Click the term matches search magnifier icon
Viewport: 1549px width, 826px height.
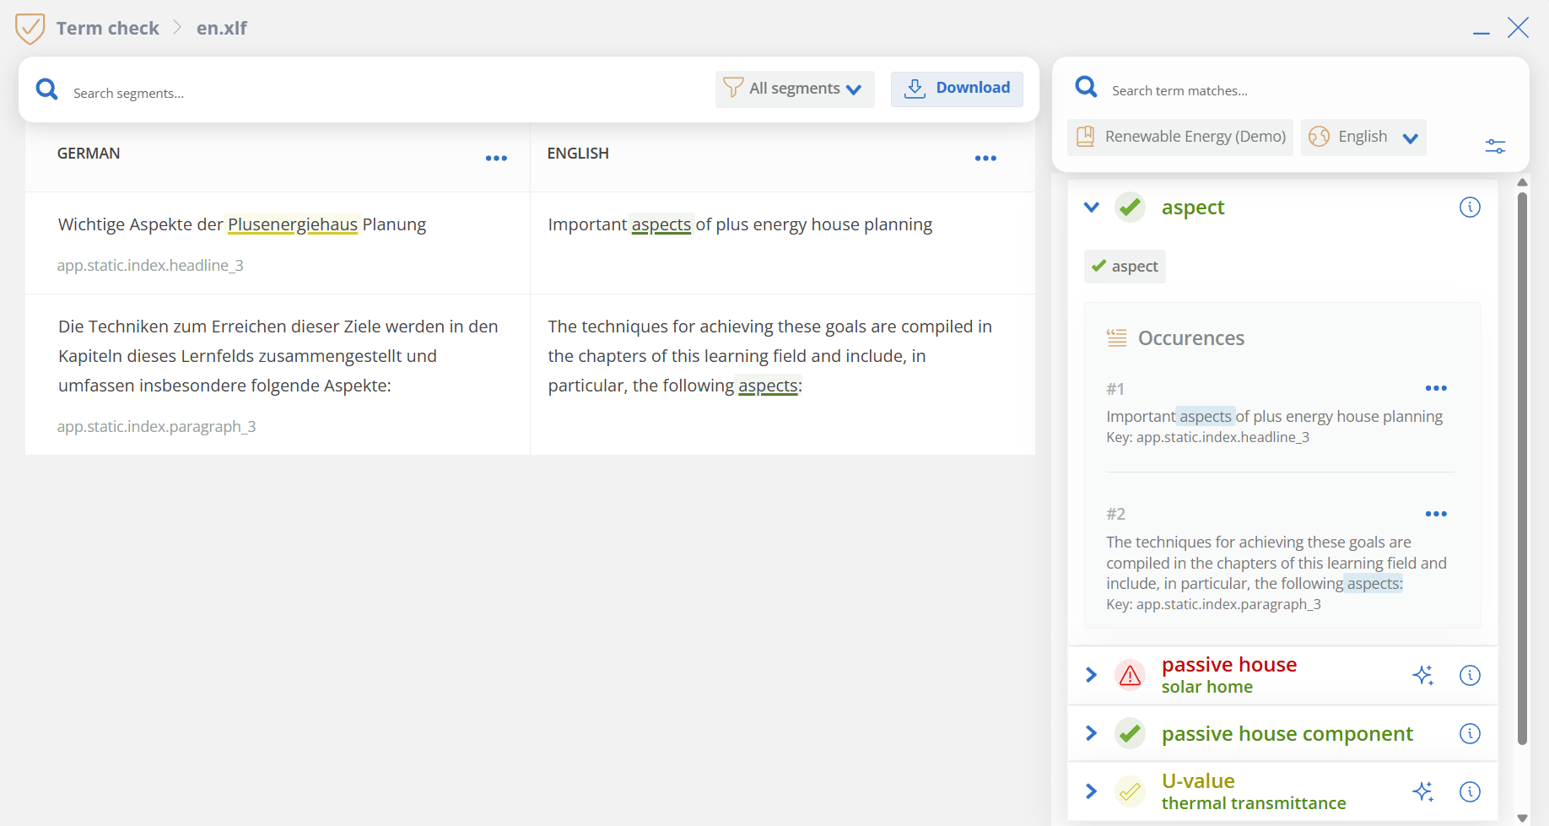(x=1087, y=87)
